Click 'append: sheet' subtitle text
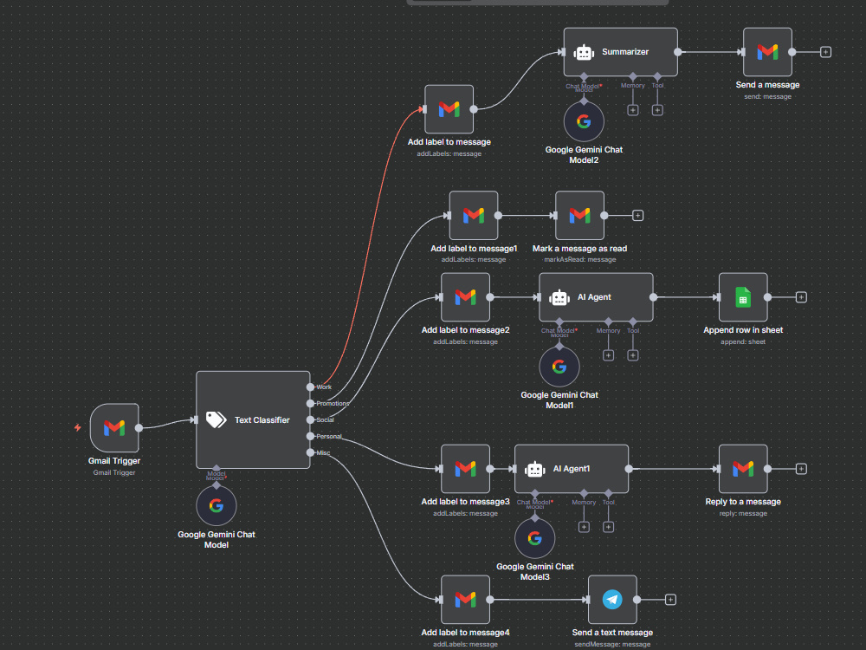This screenshot has width=866, height=650. click(x=743, y=341)
